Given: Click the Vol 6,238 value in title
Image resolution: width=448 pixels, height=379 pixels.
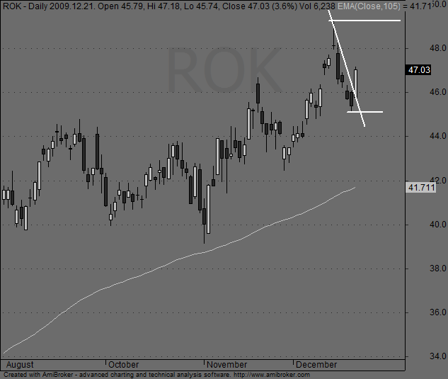Looking at the screenshot, I should tap(317, 6).
